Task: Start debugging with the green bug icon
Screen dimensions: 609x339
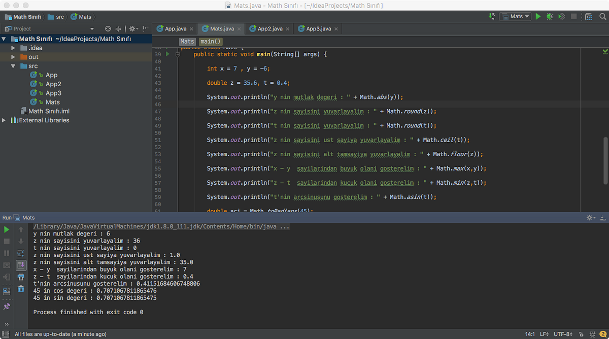Action: point(550,16)
